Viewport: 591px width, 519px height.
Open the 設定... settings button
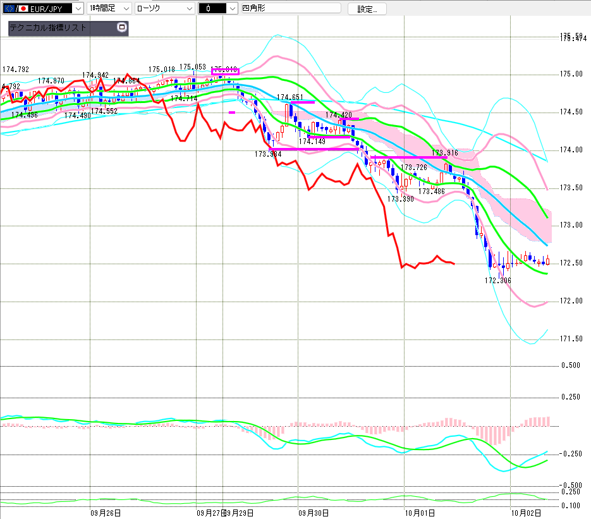click(x=367, y=9)
